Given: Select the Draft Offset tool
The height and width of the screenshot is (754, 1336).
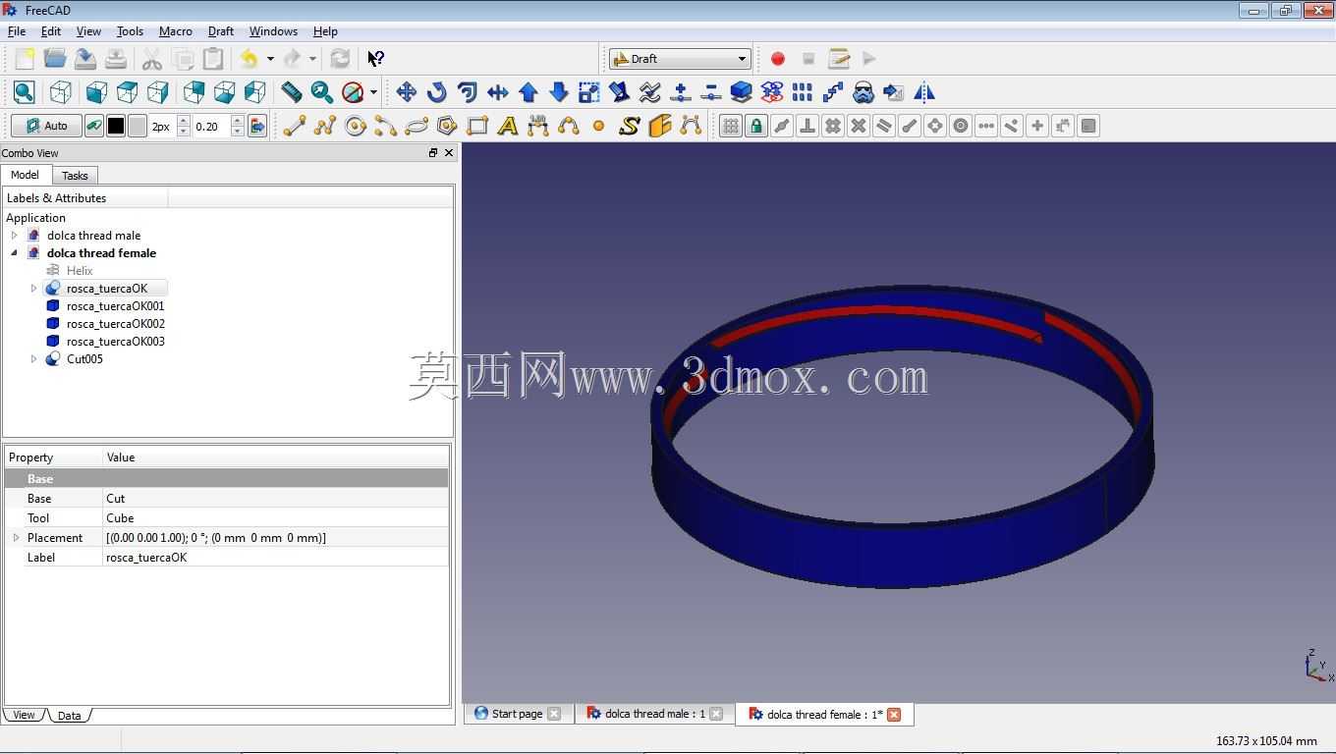Looking at the screenshot, I should click(x=467, y=92).
